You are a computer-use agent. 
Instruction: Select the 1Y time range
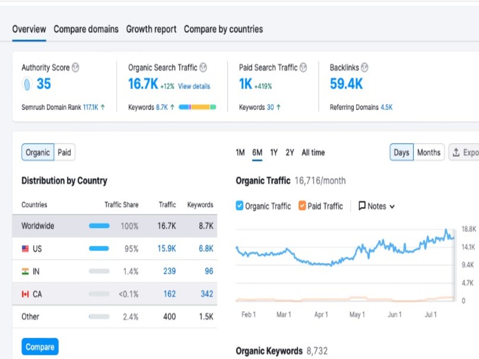click(273, 152)
